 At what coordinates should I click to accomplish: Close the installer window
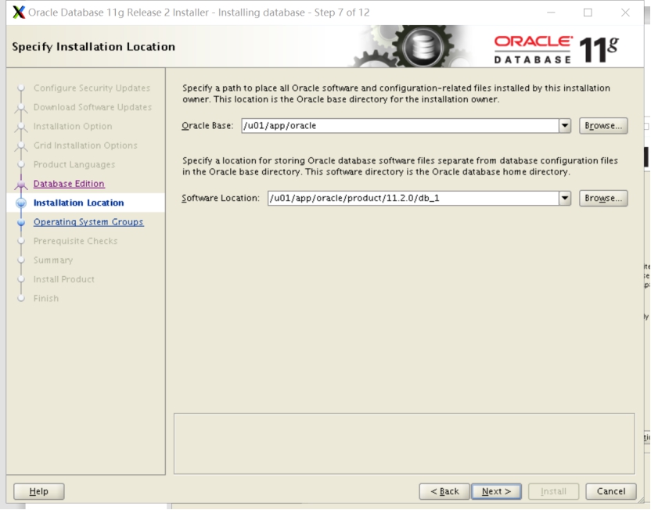tap(625, 13)
